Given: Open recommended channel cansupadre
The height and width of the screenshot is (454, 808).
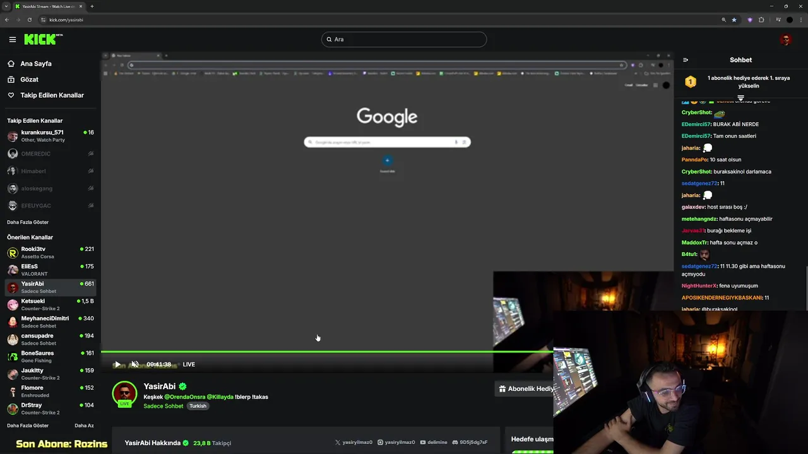Looking at the screenshot, I should coord(50,339).
